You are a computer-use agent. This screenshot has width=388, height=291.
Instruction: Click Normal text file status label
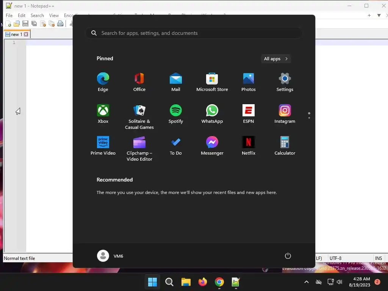[x=19, y=258]
